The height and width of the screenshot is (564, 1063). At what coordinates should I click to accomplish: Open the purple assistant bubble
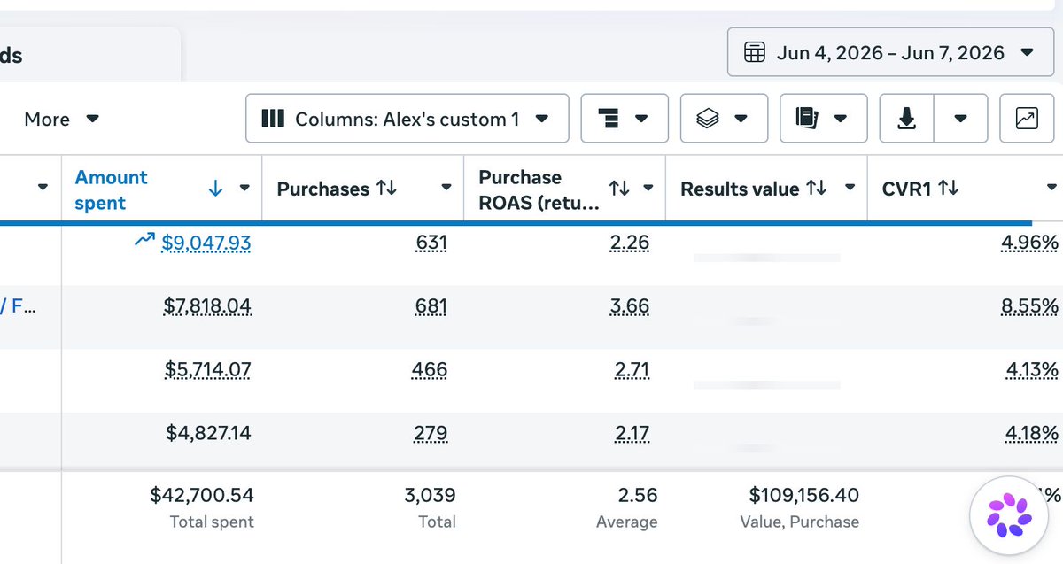[x=1010, y=515]
